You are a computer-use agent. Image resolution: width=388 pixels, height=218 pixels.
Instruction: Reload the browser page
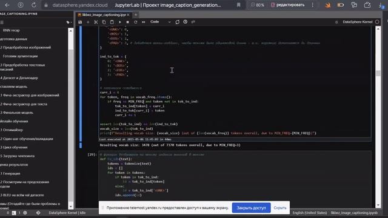[x=34, y=5]
